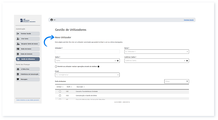The width and height of the screenshot is (218, 120).
Task: Click the filter funnel icon
Action: [x=187, y=81]
